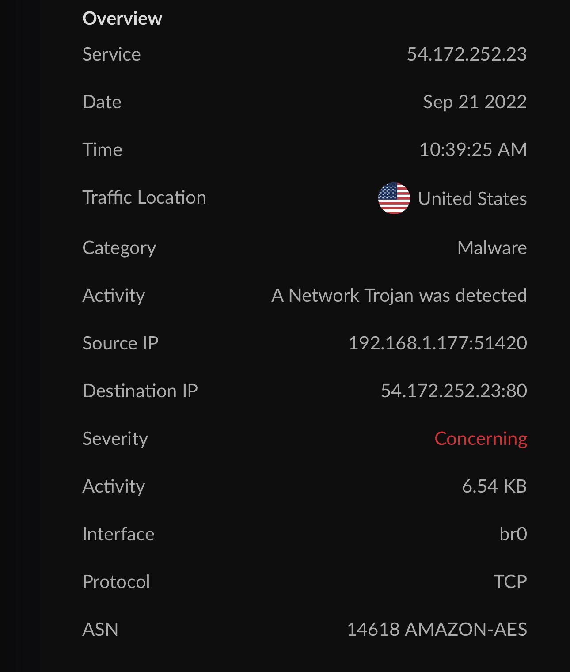Select the Sep 21 2022 date value
The image size is (570, 672).
474,102
